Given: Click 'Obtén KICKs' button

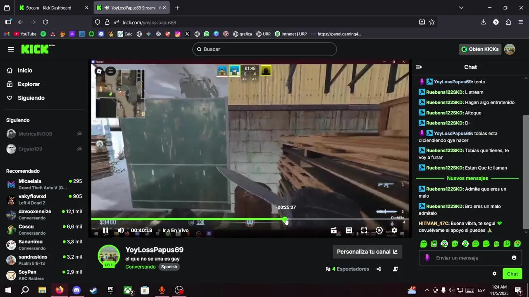Looking at the screenshot, I should click(x=480, y=49).
